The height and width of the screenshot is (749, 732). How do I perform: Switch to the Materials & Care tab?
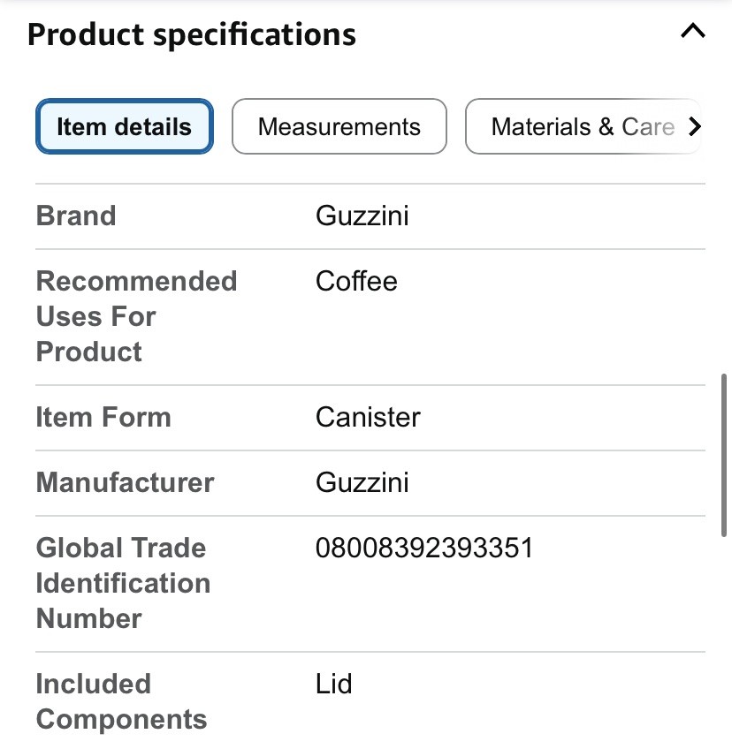coord(579,126)
